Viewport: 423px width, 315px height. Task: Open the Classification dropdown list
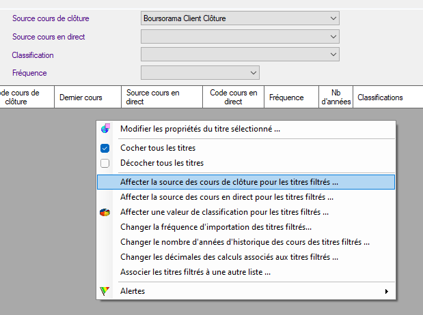(333, 54)
